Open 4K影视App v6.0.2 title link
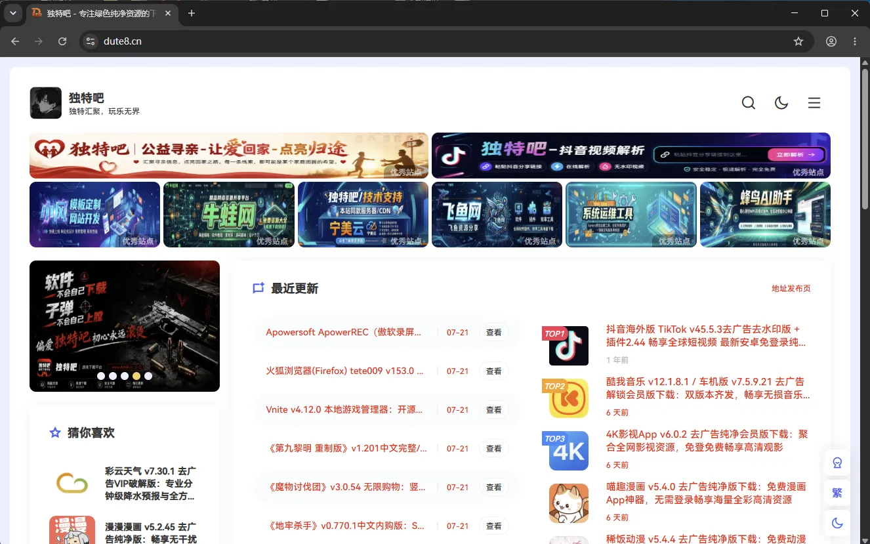This screenshot has height=544, width=870. pyautogui.click(x=707, y=440)
